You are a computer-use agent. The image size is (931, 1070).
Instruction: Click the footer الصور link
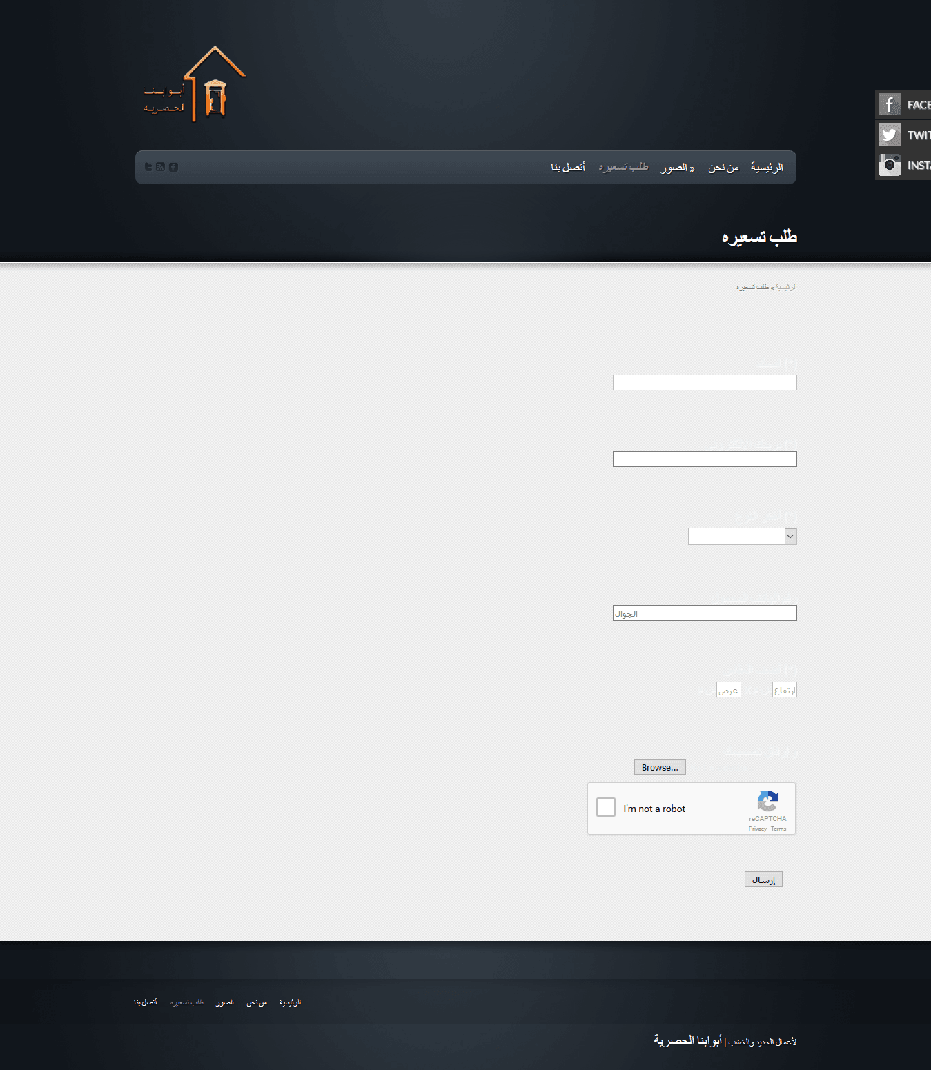[x=224, y=1002]
